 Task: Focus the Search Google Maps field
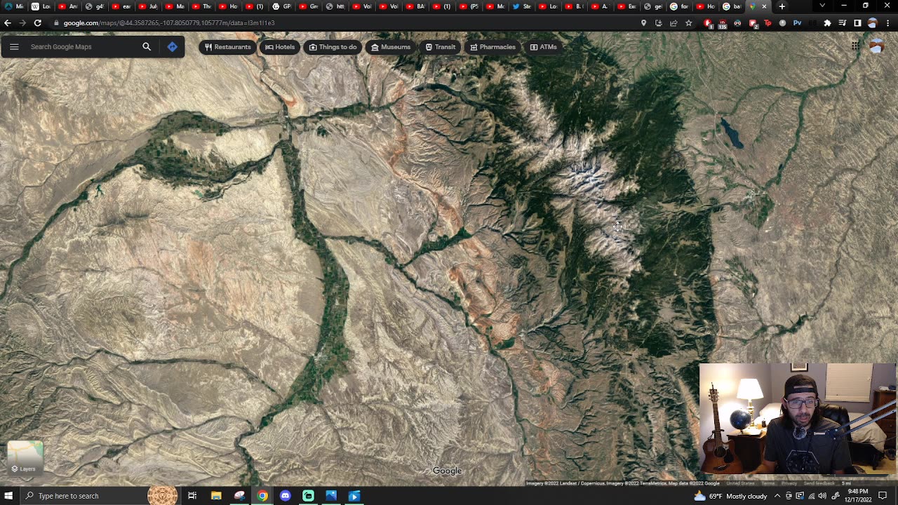click(81, 47)
